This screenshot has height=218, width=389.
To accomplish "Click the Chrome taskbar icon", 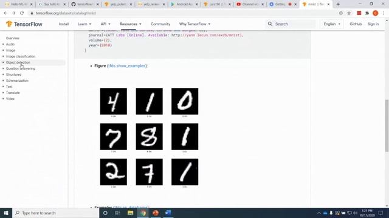I will (143, 213).
